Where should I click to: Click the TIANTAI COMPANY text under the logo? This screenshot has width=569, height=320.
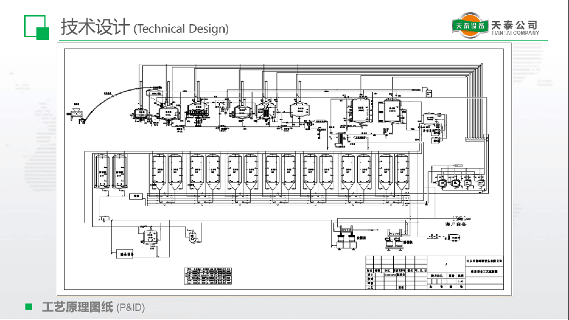point(514,33)
